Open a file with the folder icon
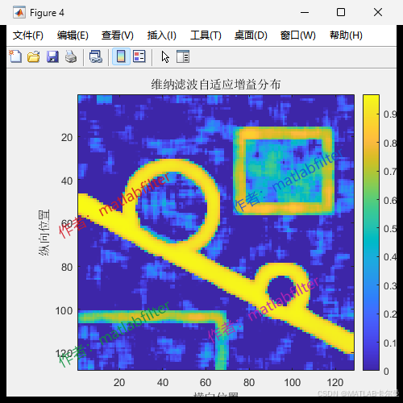 [34, 56]
